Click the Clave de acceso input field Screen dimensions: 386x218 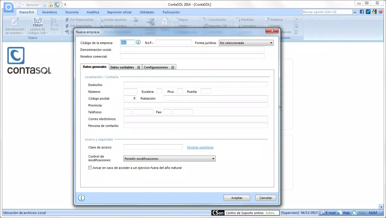[x=153, y=147]
